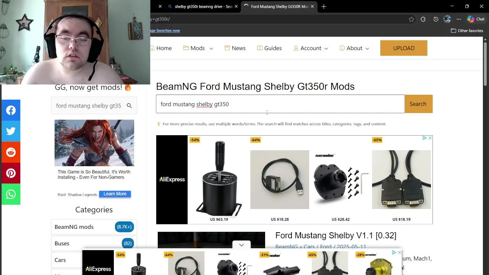
Task: Close leftmost tab with X
Action: [160, 6]
